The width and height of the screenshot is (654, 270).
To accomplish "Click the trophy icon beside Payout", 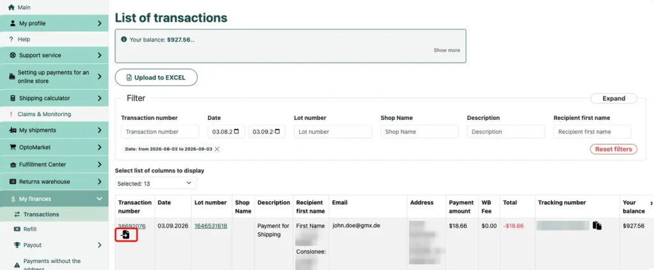I will 17,245.
